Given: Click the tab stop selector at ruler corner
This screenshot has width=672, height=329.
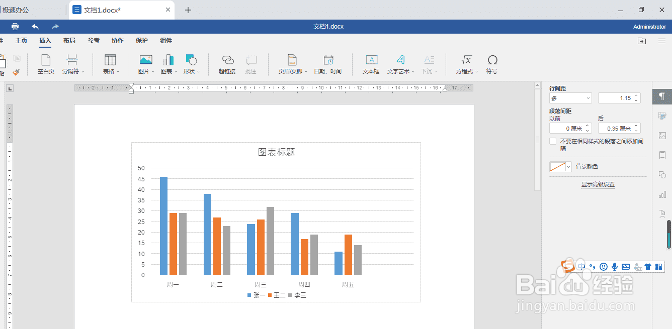Looking at the screenshot, I should [10, 89].
